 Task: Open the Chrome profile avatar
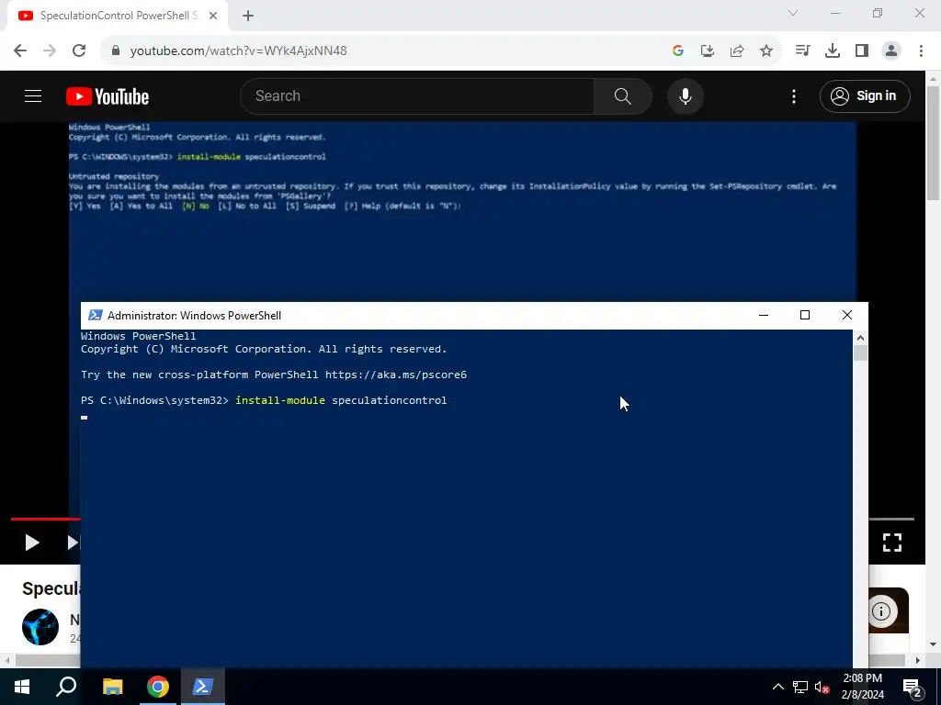[891, 51]
